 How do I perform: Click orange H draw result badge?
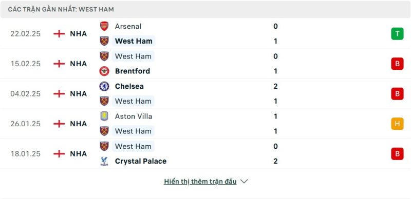point(397,124)
